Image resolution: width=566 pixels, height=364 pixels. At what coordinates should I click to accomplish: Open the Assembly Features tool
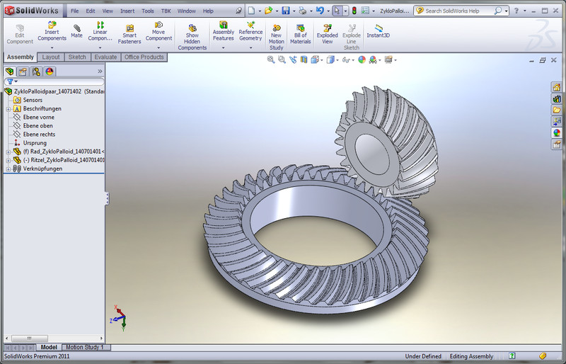click(x=224, y=30)
